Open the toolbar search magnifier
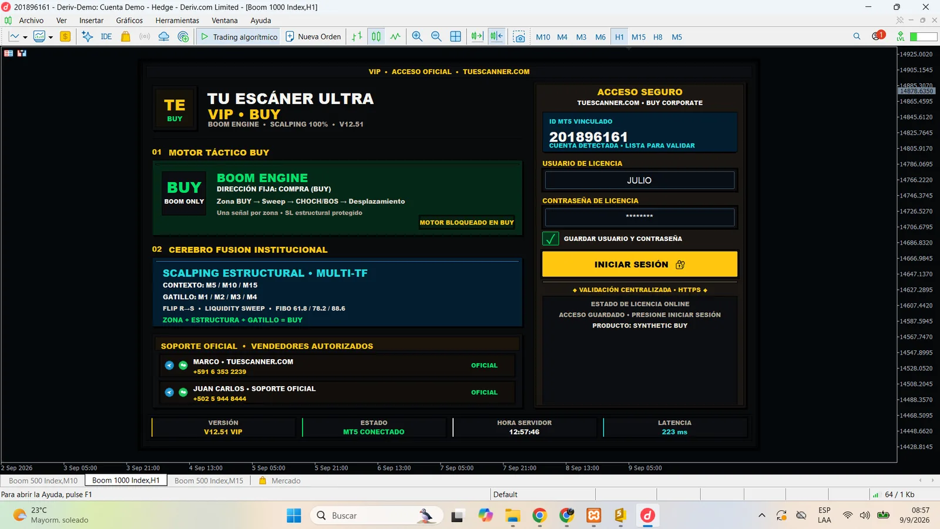This screenshot has width=940, height=529. point(857,36)
